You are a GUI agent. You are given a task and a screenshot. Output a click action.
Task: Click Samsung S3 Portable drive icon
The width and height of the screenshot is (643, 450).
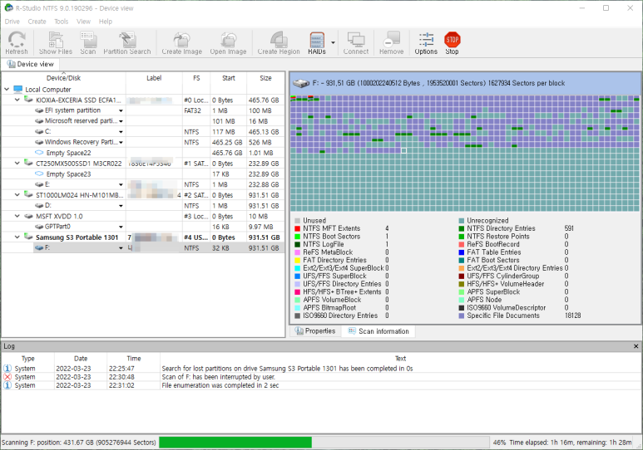[28, 237]
